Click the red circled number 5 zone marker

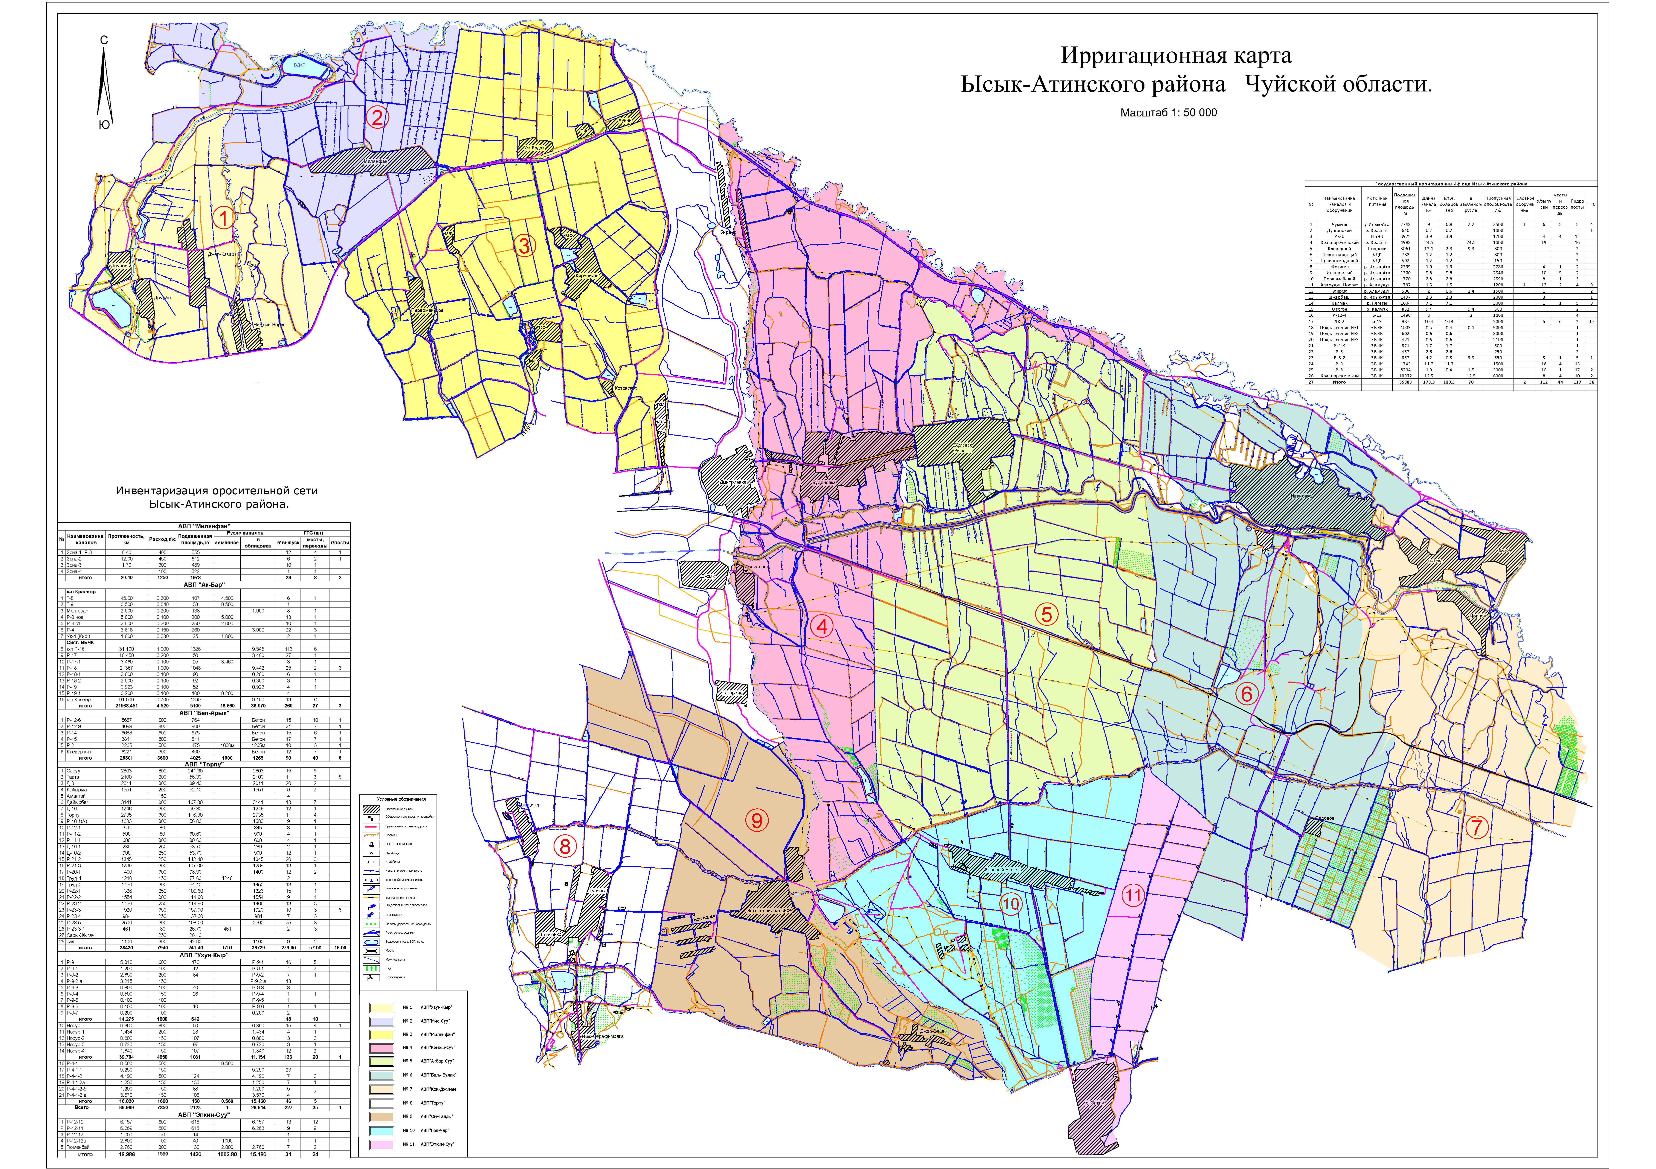[1047, 614]
